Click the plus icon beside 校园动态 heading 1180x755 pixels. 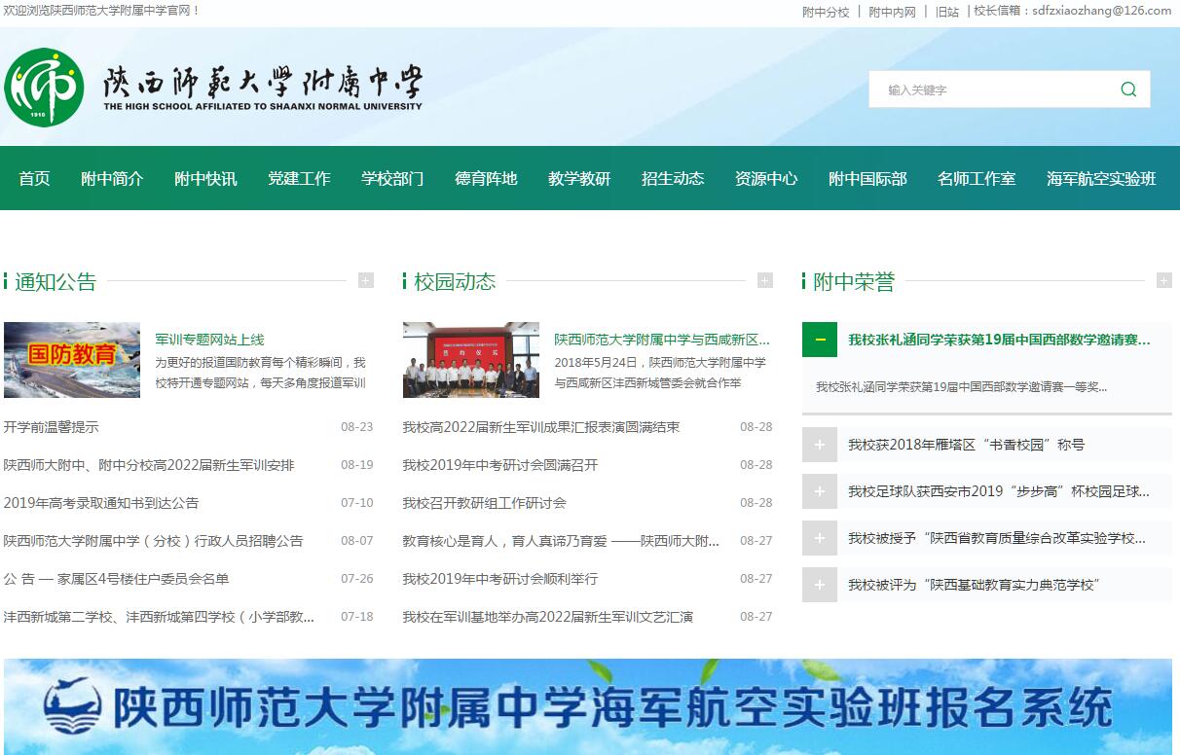tap(765, 280)
